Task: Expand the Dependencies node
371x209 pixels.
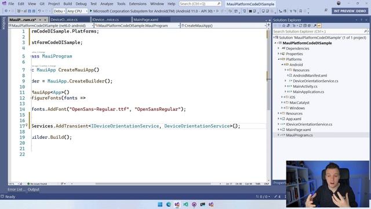Action: coord(278,48)
